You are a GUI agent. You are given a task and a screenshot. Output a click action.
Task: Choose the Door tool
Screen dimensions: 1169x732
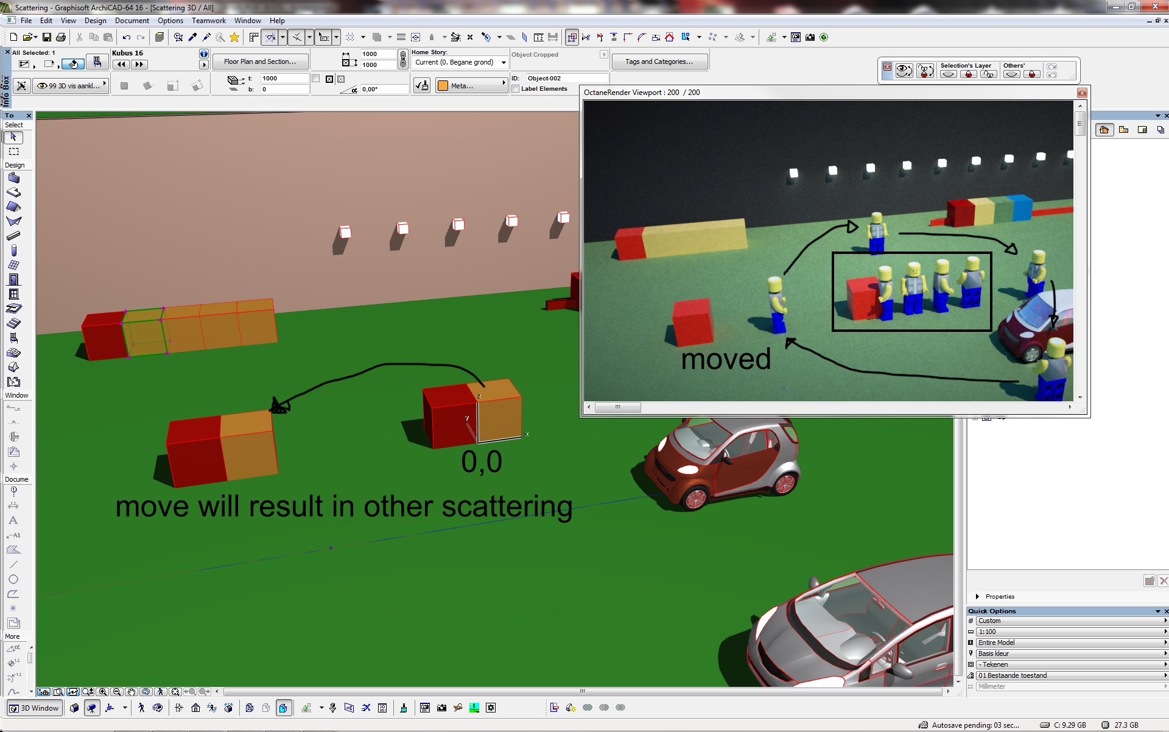click(x=13, y=280)
